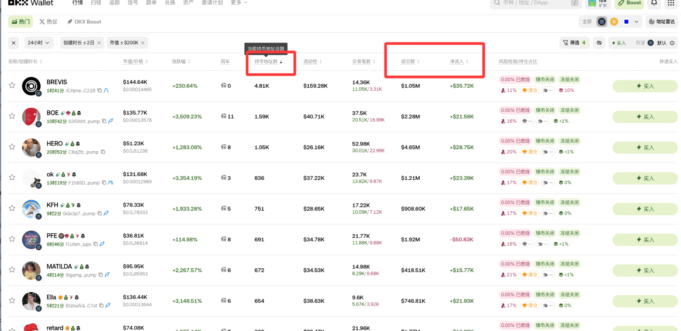The width and height of the screenshot is (681, 331).
Task: Favorite the ok token with the star
Action: click(12, 177)
